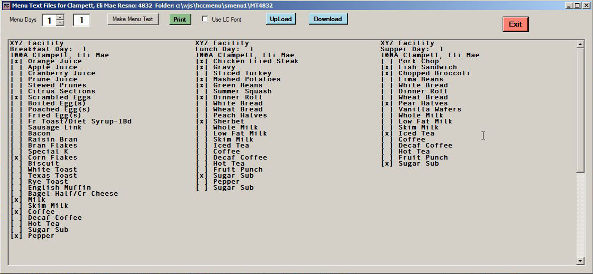Screen dimensions: 593x274
Task: Click the Bran Flakes line
Action: pos(44,146)
